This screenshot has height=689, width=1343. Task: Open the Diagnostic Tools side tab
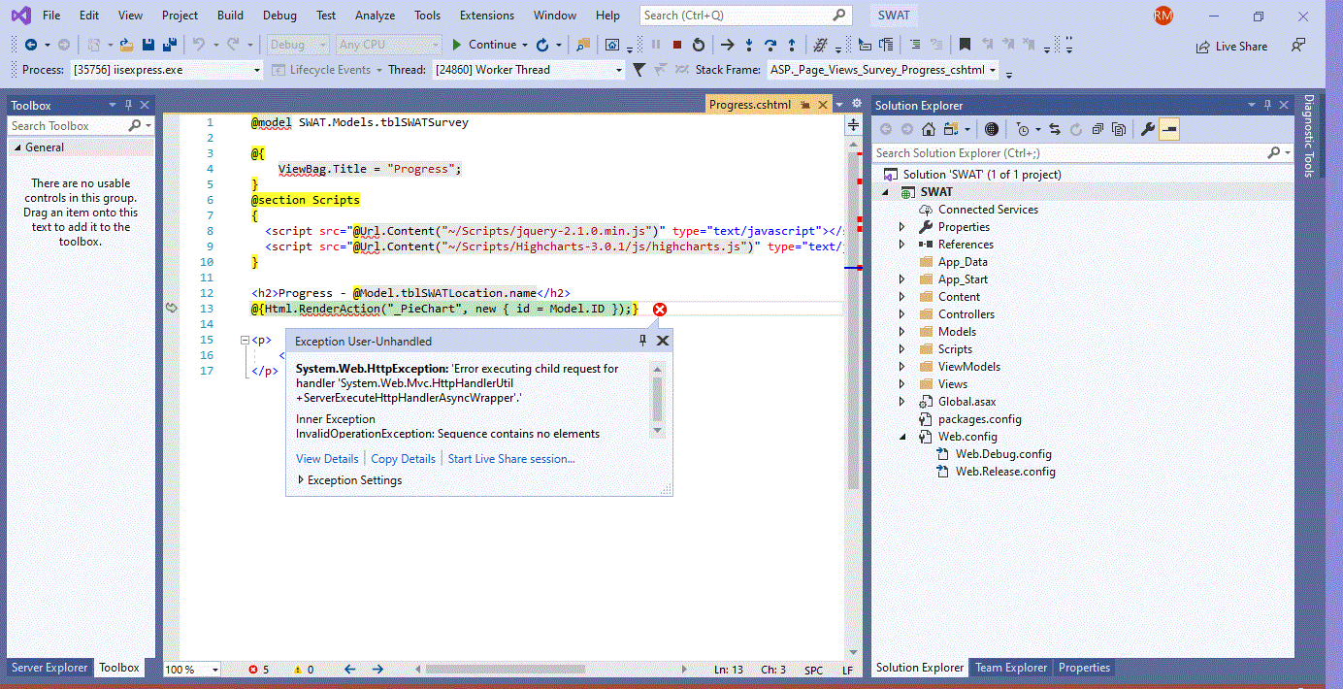click(x=1308, y=136)
